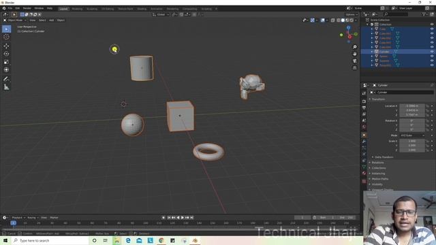Toggle proportional editing in header

194,14
